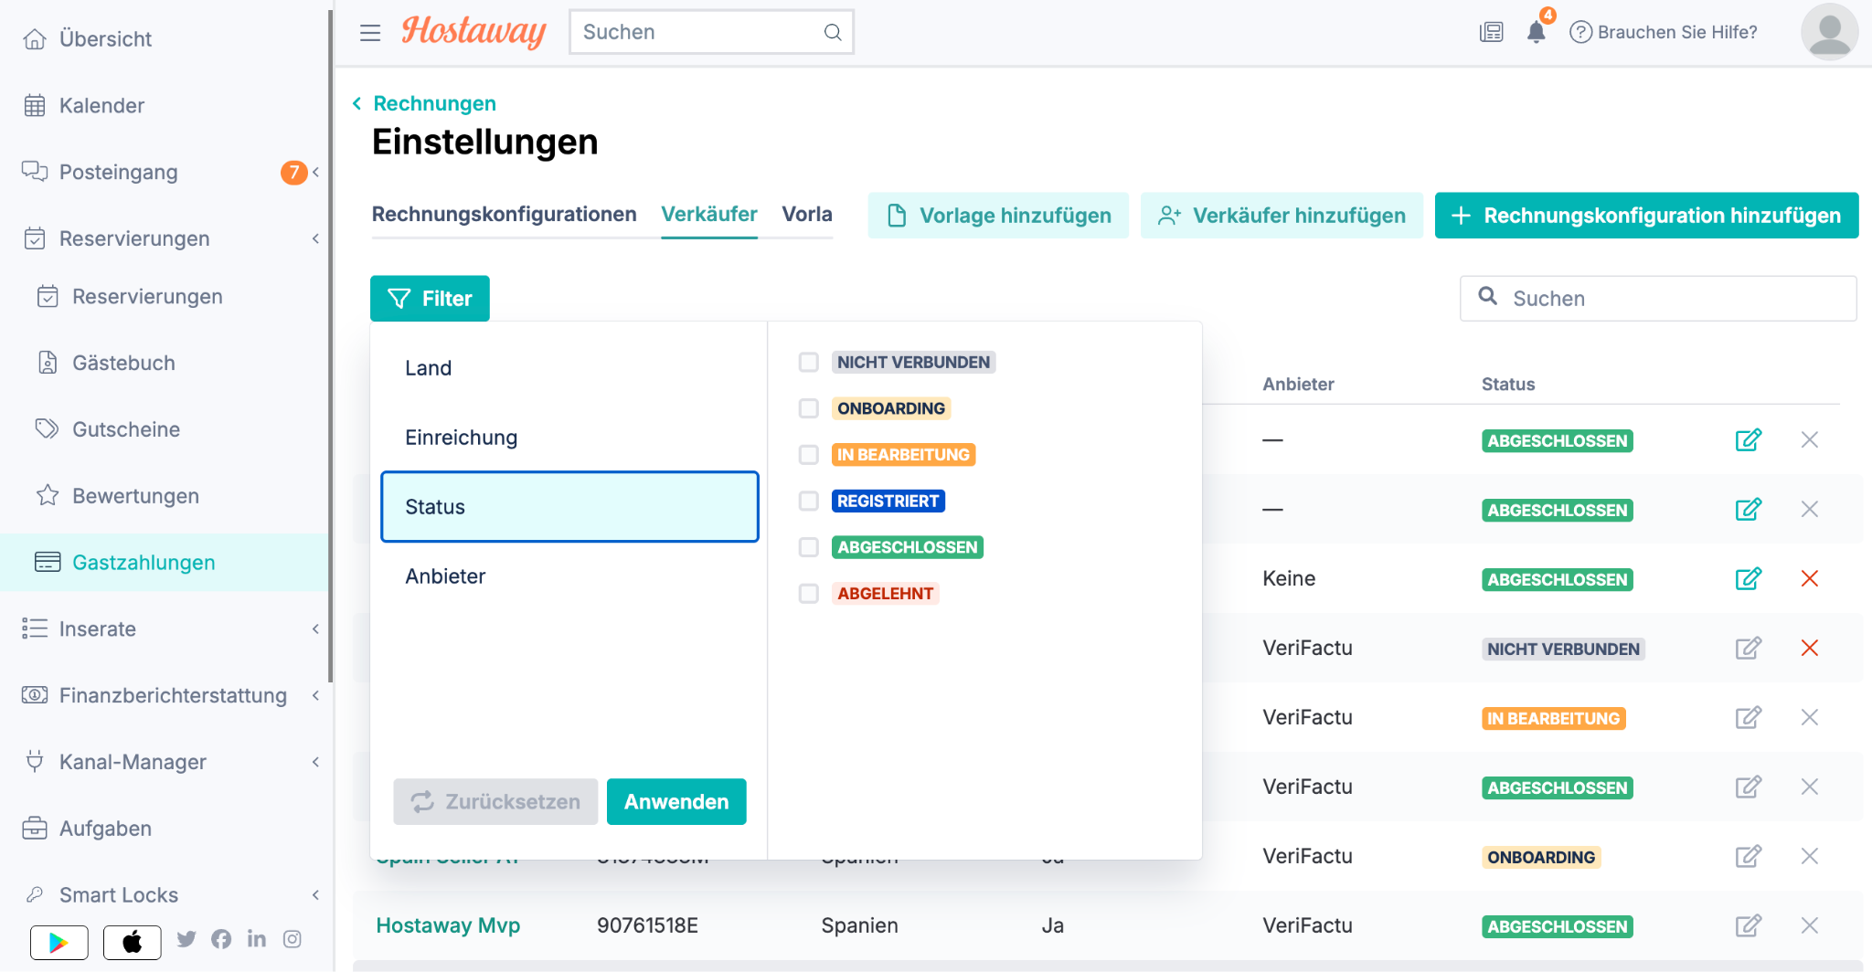Open the hamburger menu icon
The width and height of the screenshot is (1872, 972).
tap(370, 33)
